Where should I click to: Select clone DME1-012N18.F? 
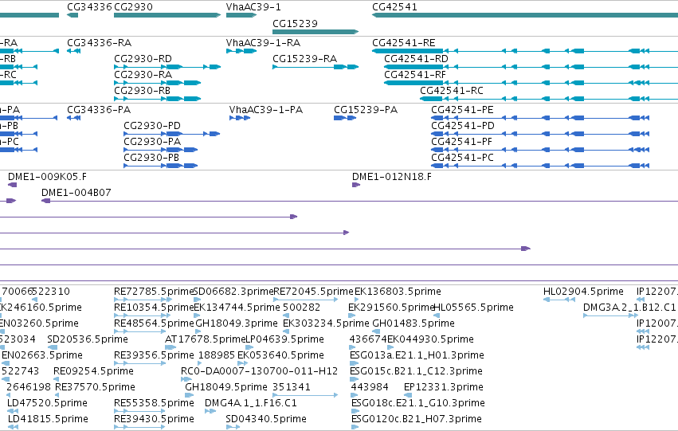tap(392, 177)
